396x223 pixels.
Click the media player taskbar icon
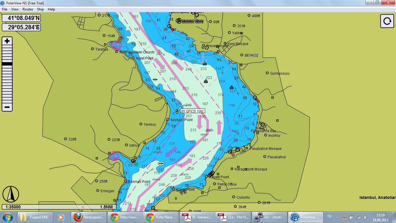point(61,217)
